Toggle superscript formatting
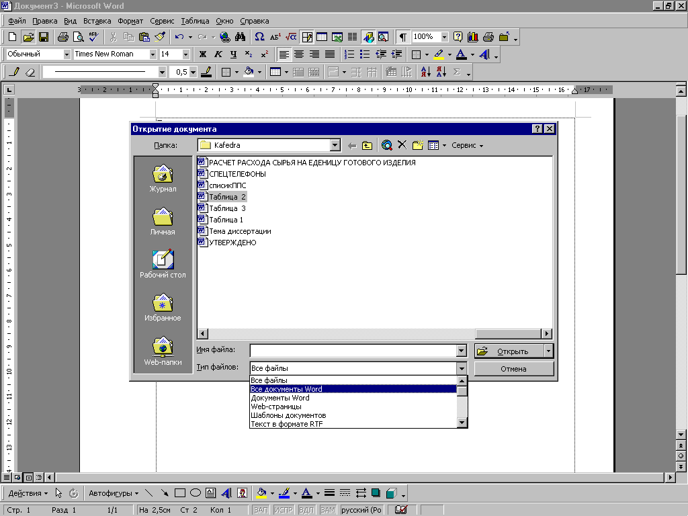 264,54
